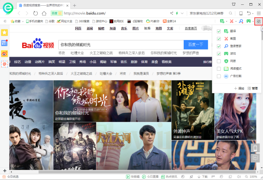Click the extensions grid icon
The width and height of the screenshot is (263, 180).
[x=259, y=22]
